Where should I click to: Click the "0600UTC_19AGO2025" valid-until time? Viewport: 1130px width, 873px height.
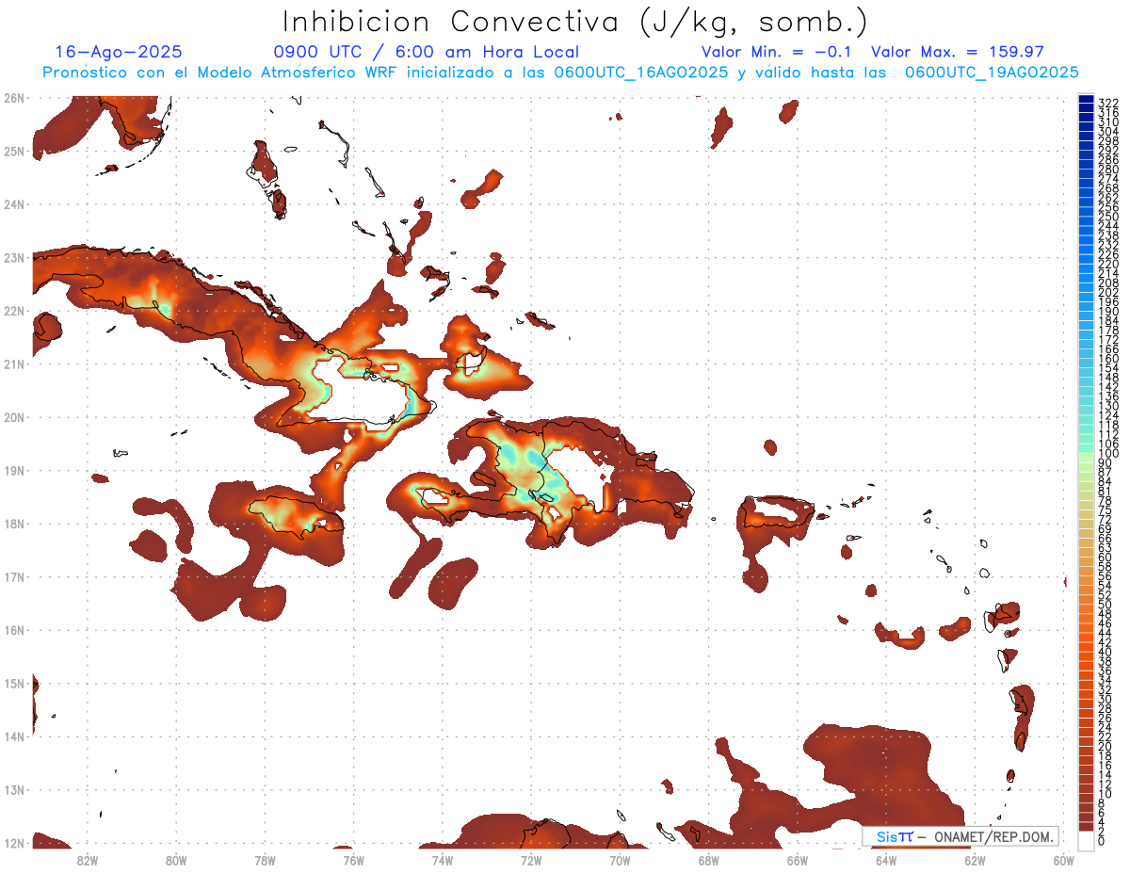coord(992,73)
